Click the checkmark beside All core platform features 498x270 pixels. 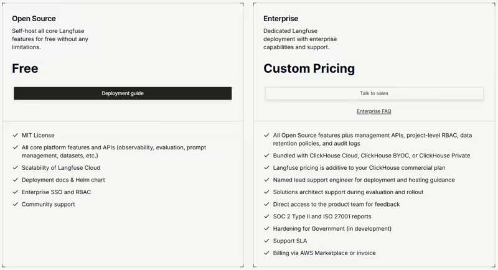point(15,147)
